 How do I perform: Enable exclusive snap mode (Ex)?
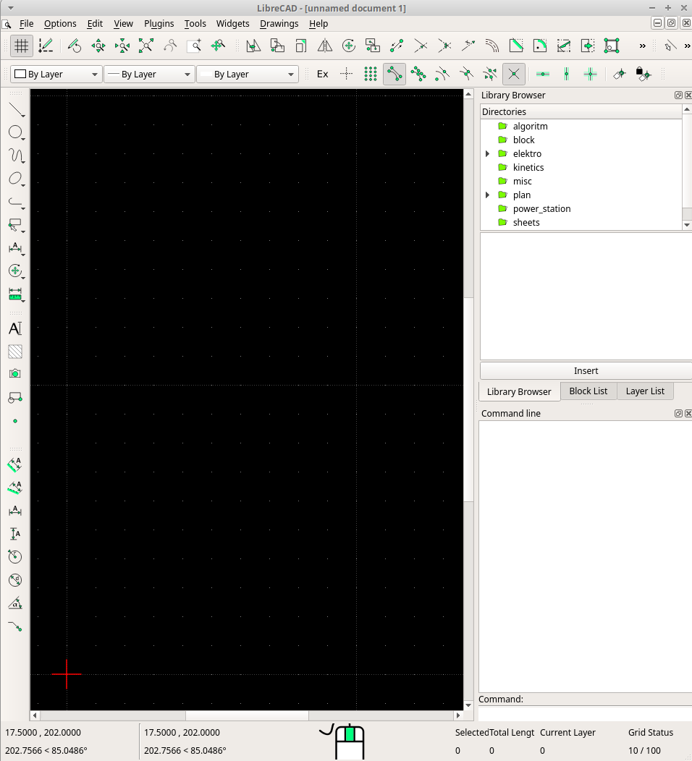pyautogui.click(x=323, y=74)
